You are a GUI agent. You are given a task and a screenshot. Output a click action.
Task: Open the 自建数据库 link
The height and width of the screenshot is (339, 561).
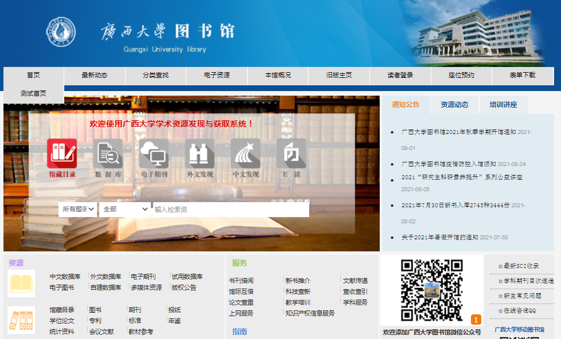(x=106, y=287)
